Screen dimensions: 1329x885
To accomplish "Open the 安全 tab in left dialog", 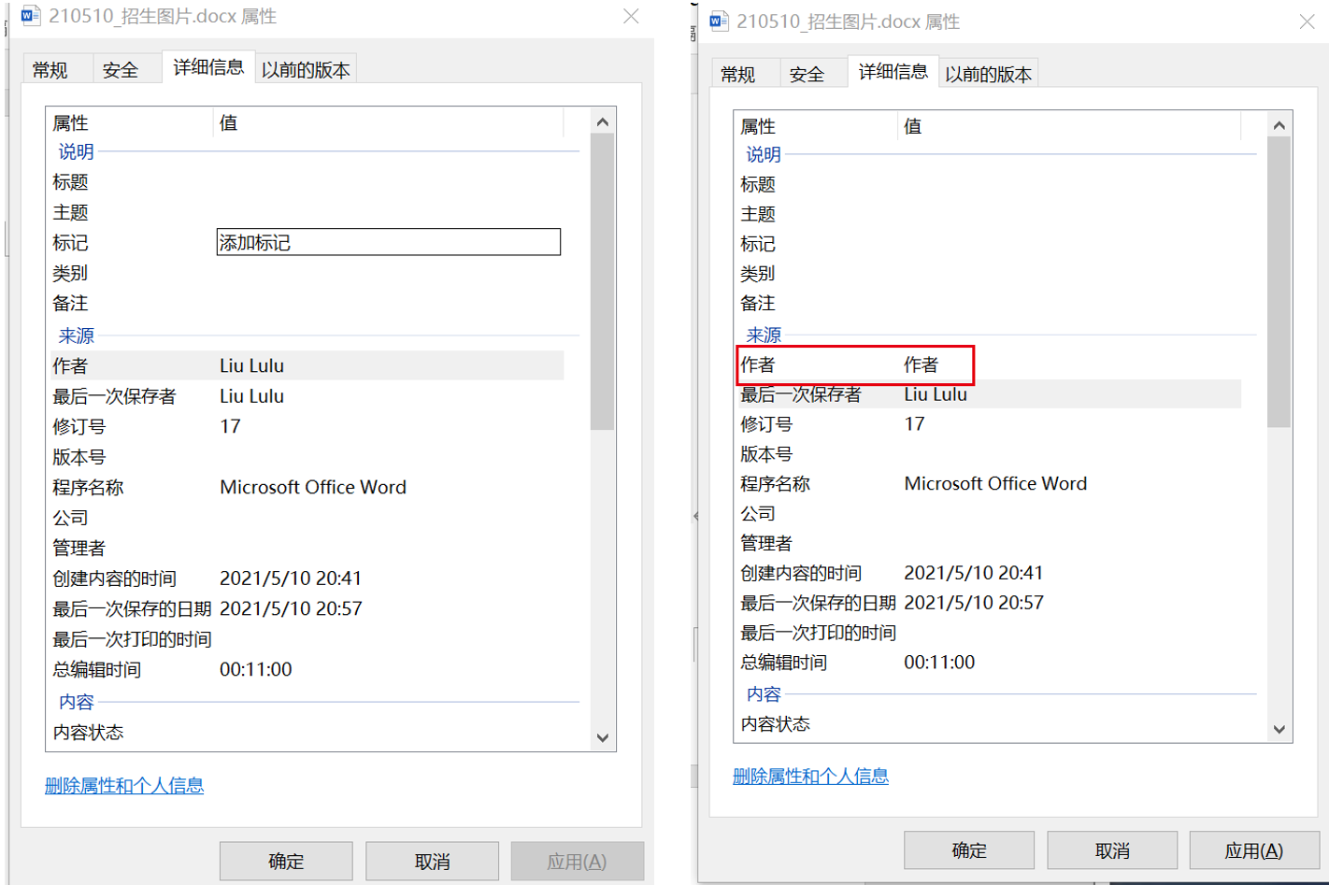I will click(x=121, y=70).
